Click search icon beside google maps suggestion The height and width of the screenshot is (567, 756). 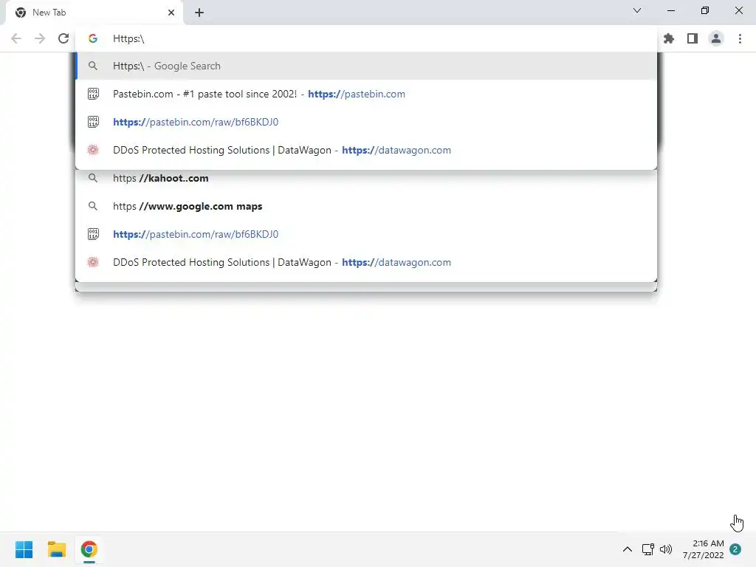[93, 207]
